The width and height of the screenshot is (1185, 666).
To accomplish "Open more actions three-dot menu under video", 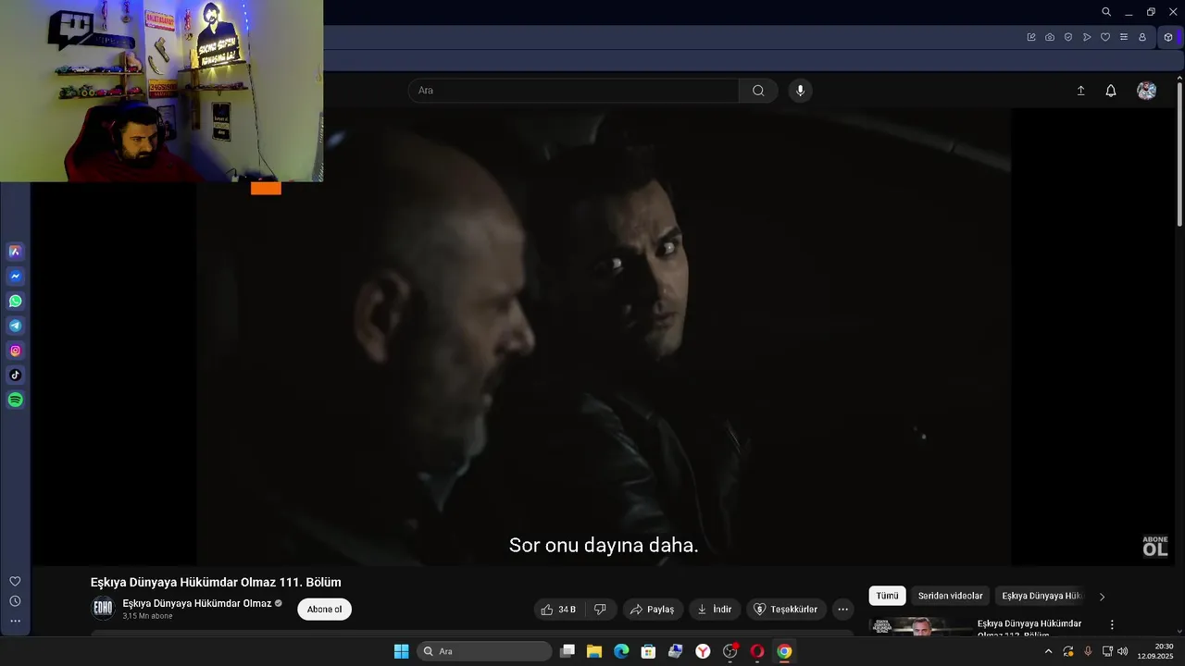I will coord(842,610).
